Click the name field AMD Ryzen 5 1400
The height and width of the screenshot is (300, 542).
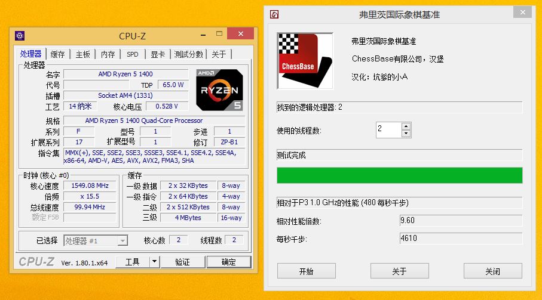pos(126,74)
